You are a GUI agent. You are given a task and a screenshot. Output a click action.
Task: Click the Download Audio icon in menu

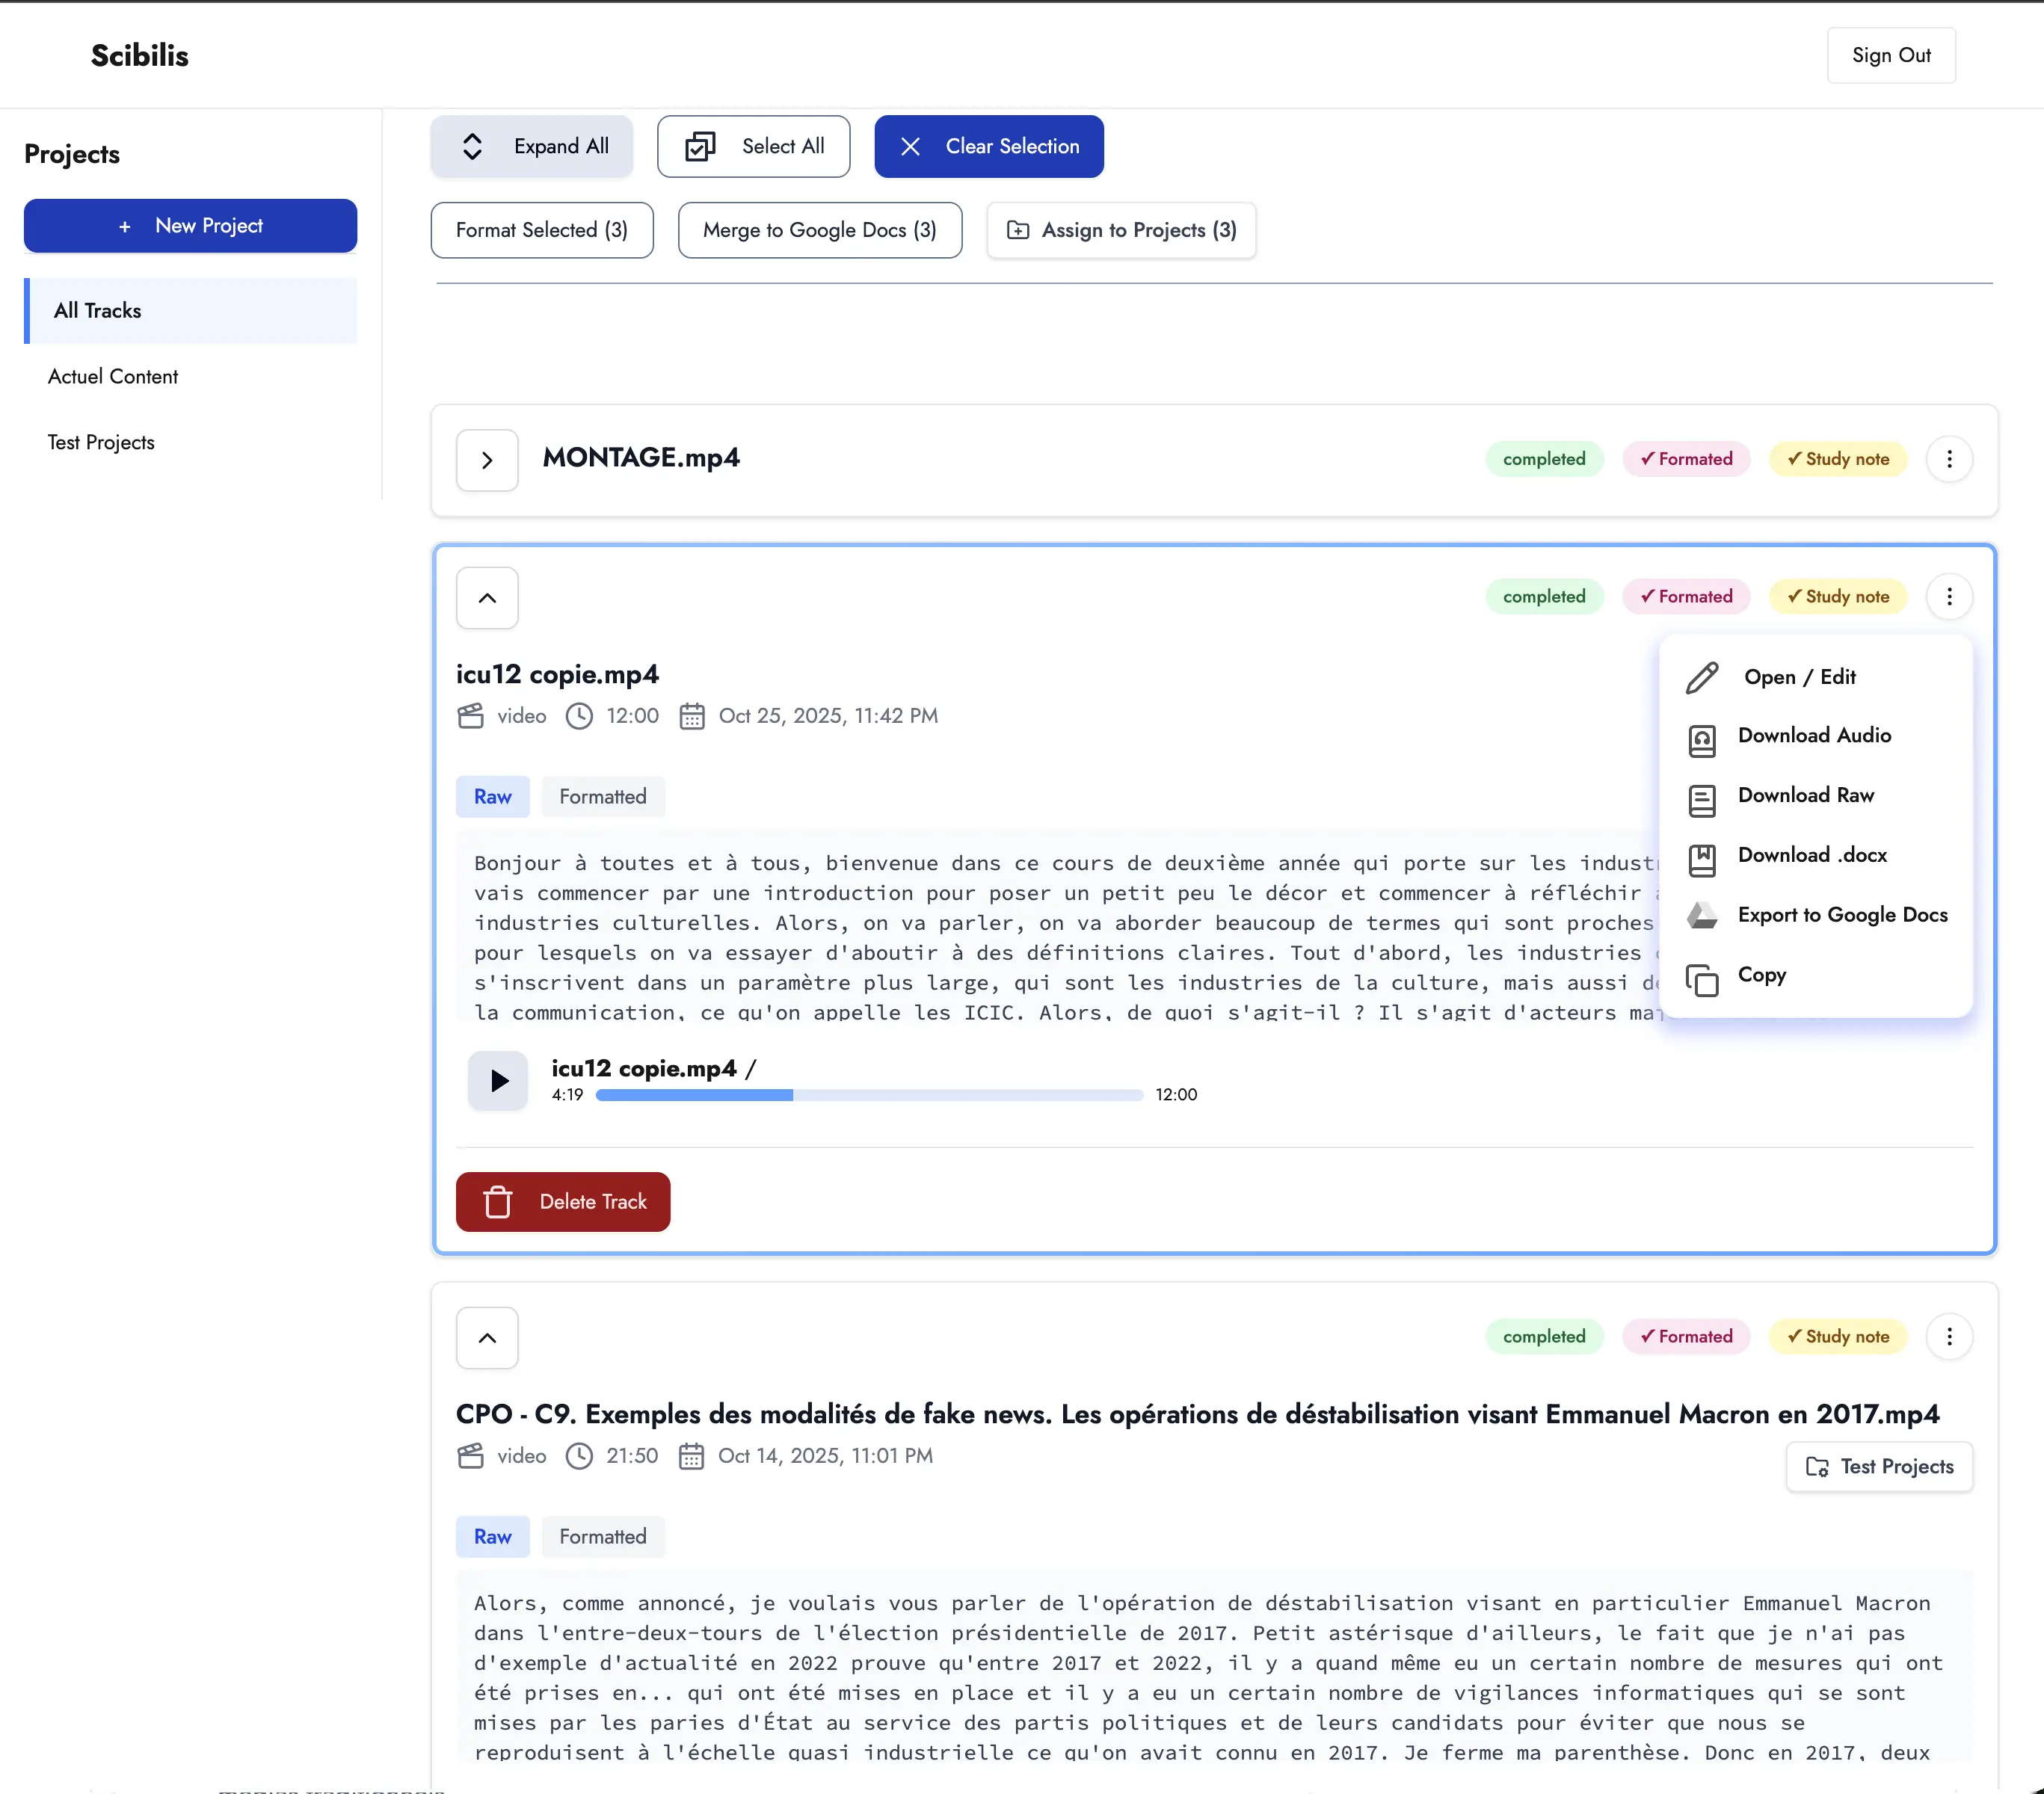point(1702,739)
